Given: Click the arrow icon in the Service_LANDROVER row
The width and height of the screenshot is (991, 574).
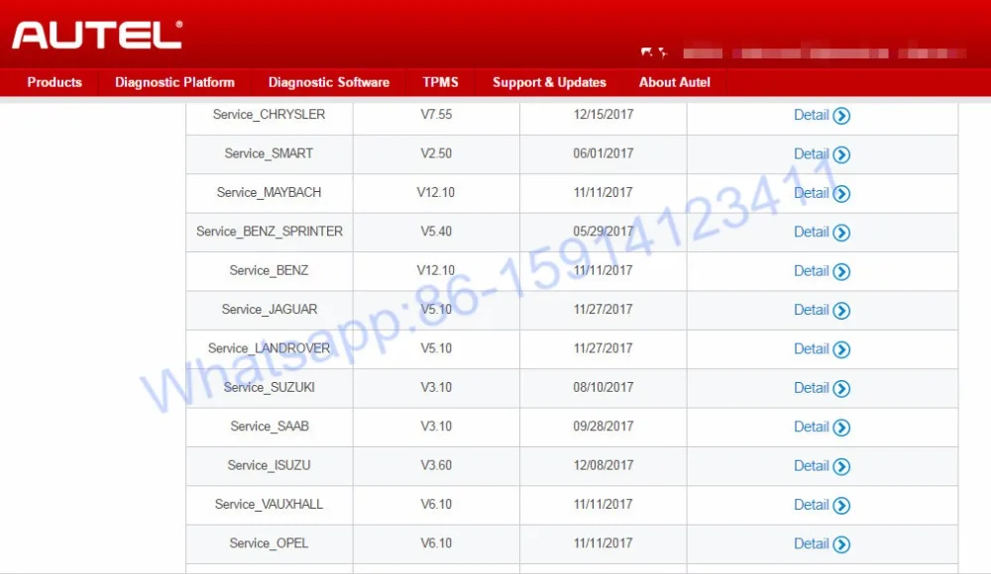Looking at the screenshot, I should [x=841, y=349].
